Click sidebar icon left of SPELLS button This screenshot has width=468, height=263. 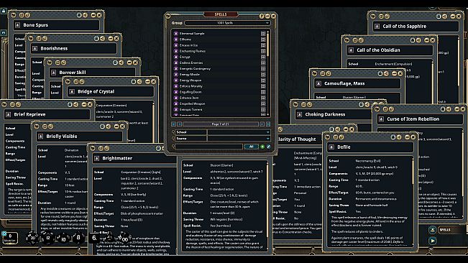click(433, 230)
